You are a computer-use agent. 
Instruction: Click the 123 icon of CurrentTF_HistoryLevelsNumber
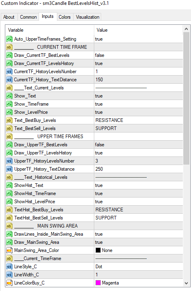9,72
